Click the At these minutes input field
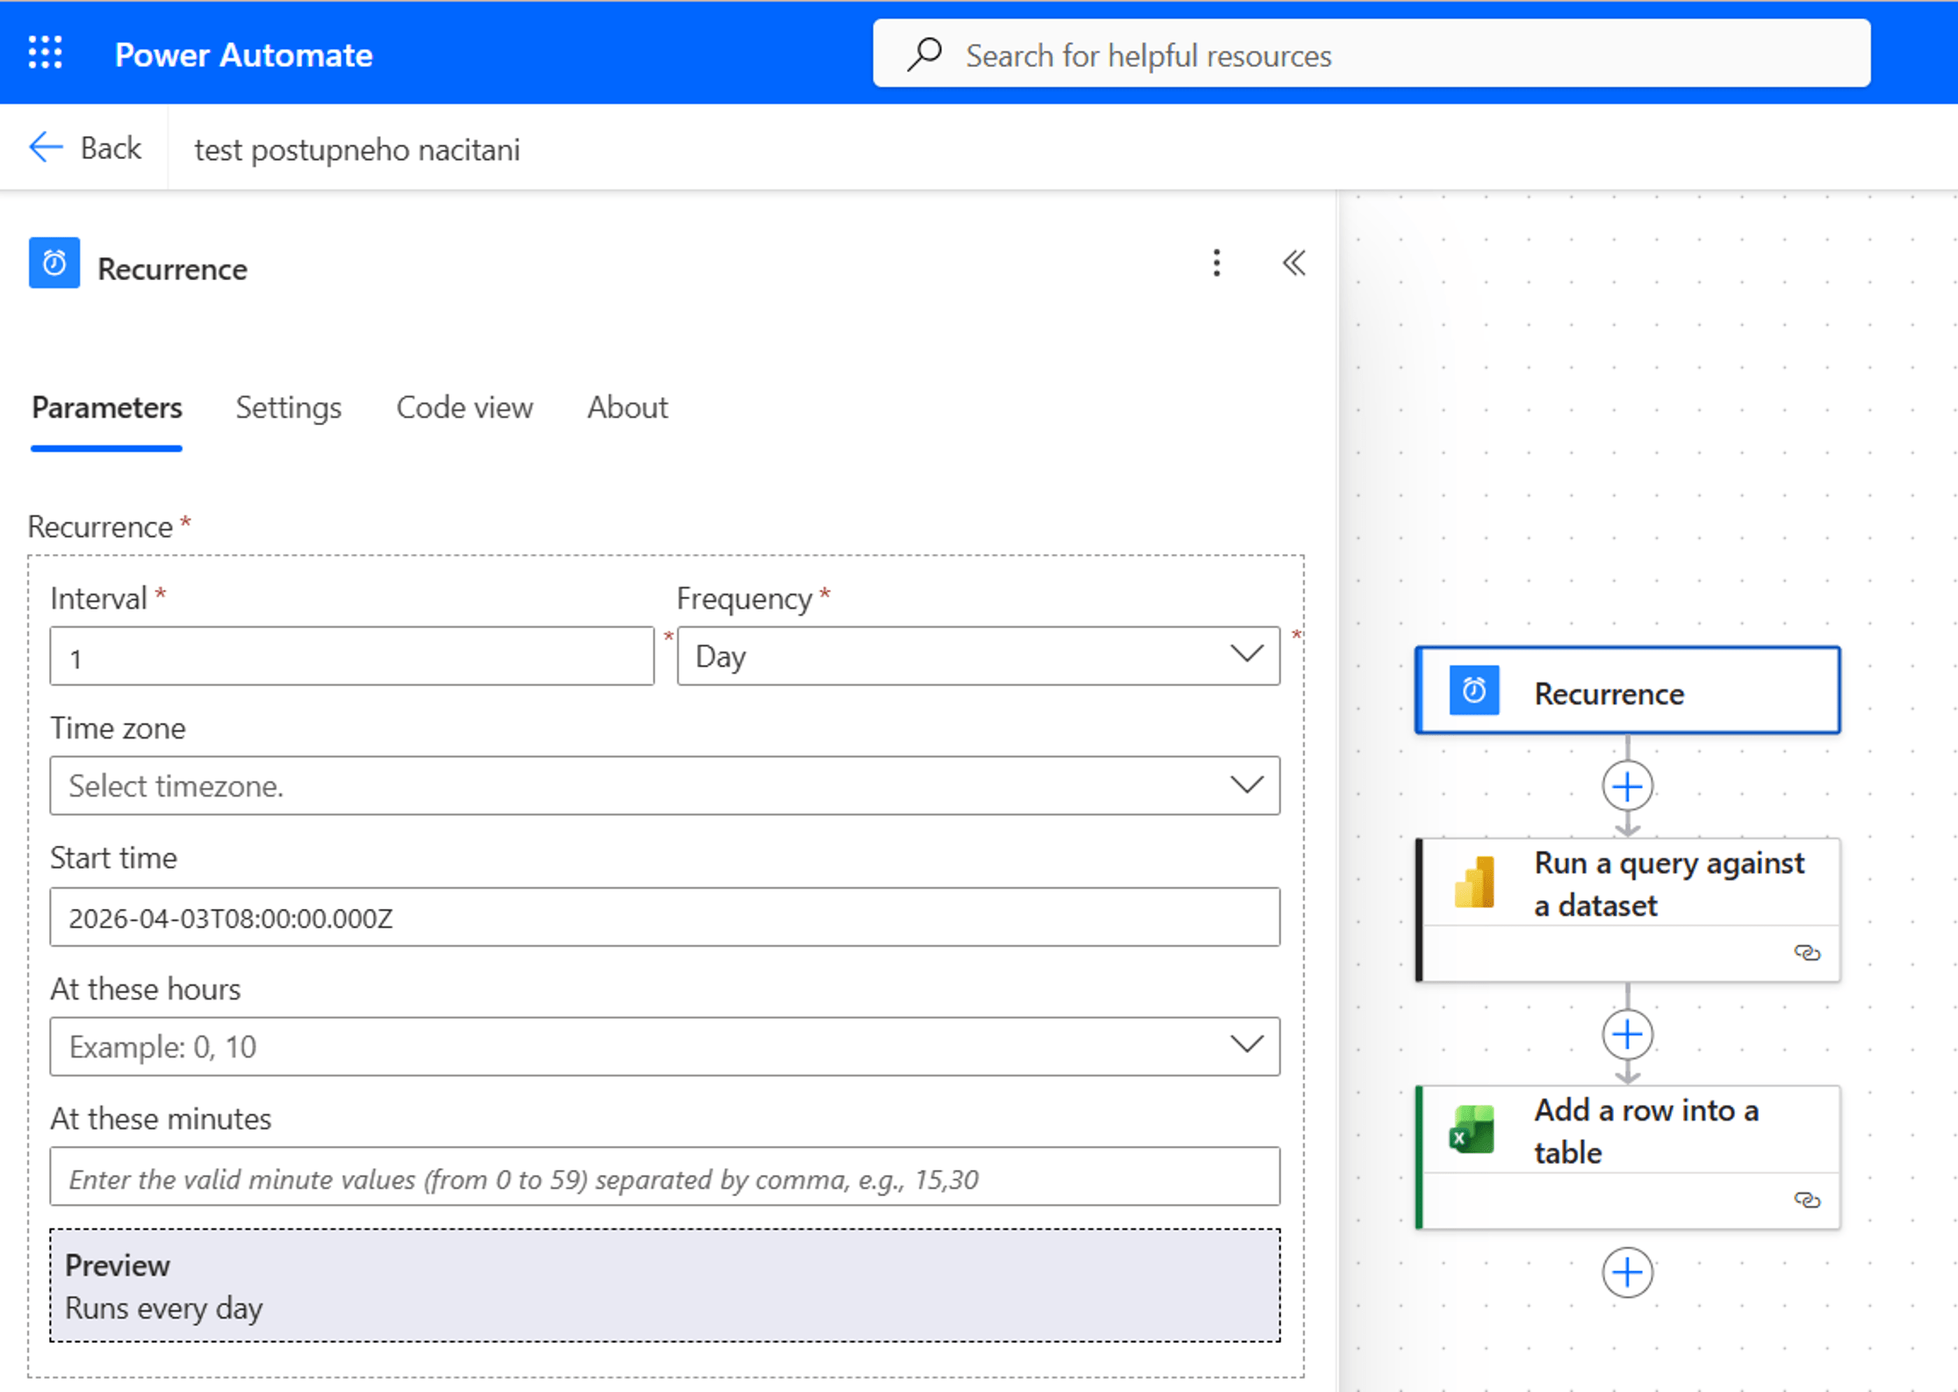 tap(664, 1178)
